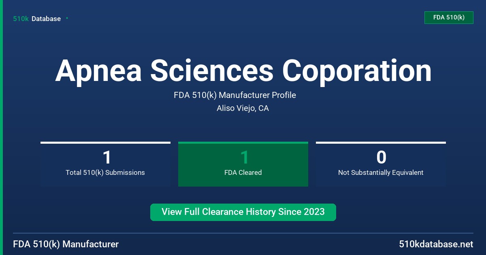Open View Full Clearance History Since 2023
Viewport: 486px width, 255px height.
point(243,212)
